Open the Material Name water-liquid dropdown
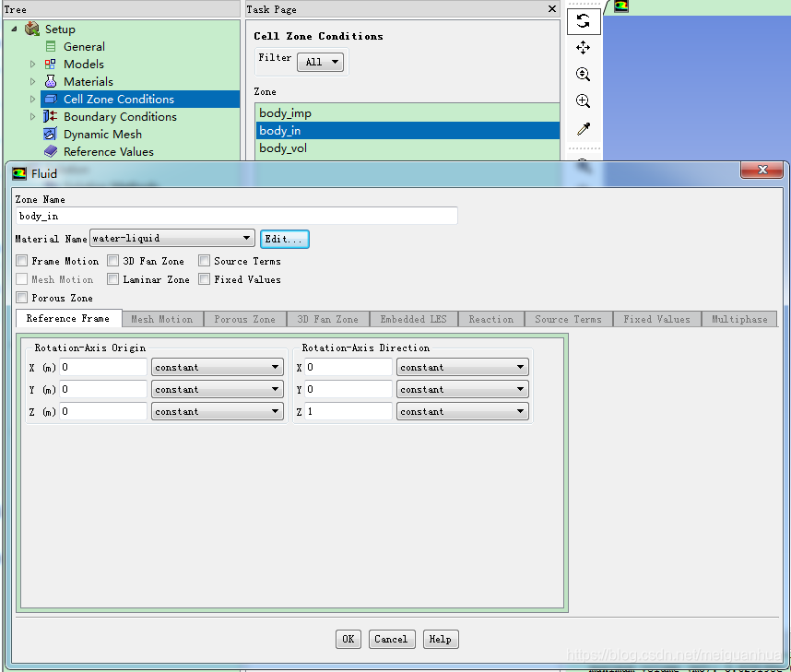The width and height of the screenshot is (791, 672). tap(171, 239)
